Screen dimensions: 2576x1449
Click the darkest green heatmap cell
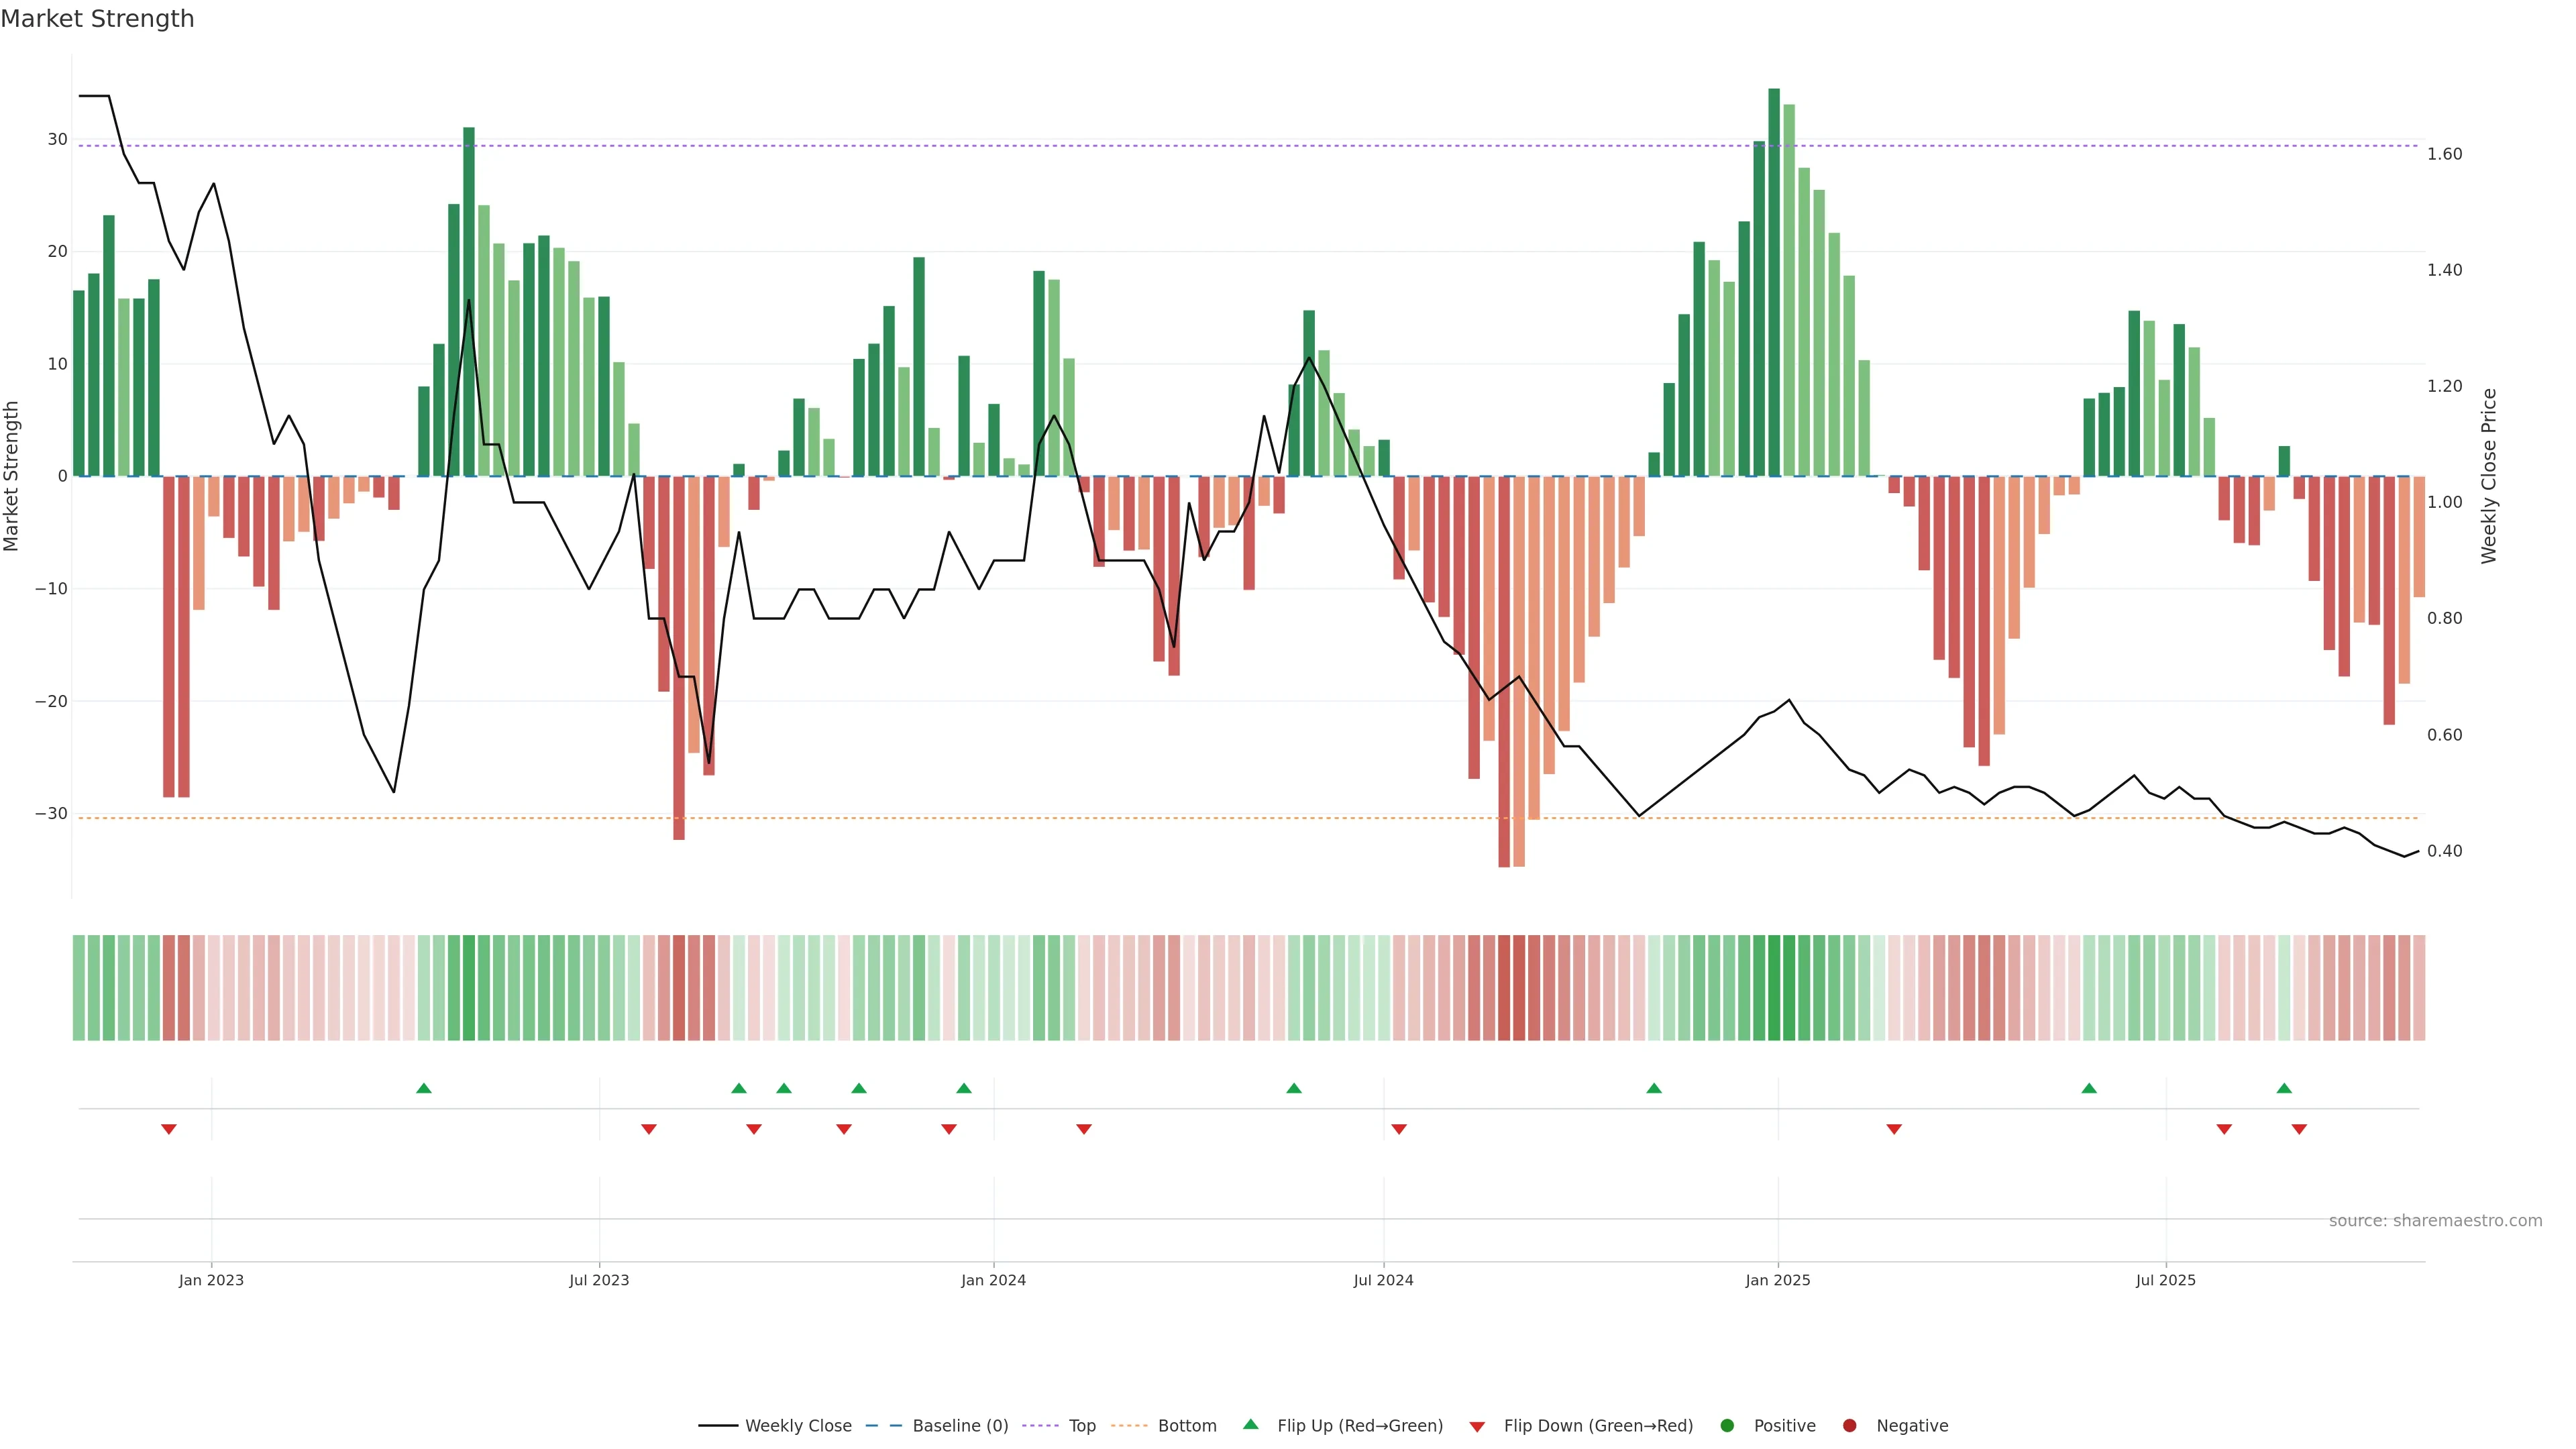[x=1774, y=987]
